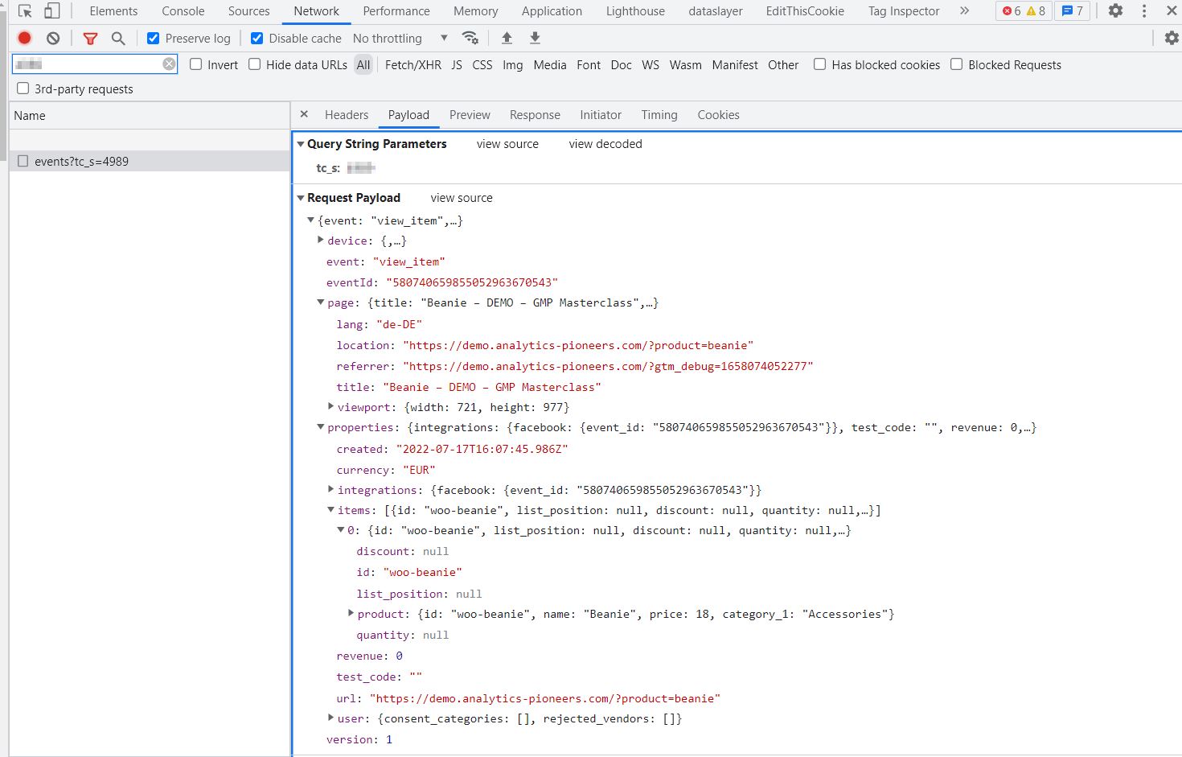Toggle the device toolbar icon
The height and width of the screenshot is (757, 1182).
tap(51, 11)
